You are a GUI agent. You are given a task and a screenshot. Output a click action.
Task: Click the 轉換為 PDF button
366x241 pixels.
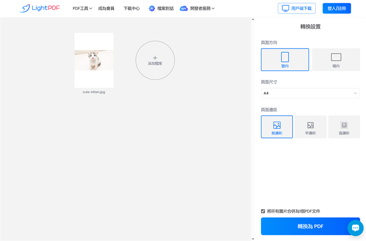[x=310, y=226]
